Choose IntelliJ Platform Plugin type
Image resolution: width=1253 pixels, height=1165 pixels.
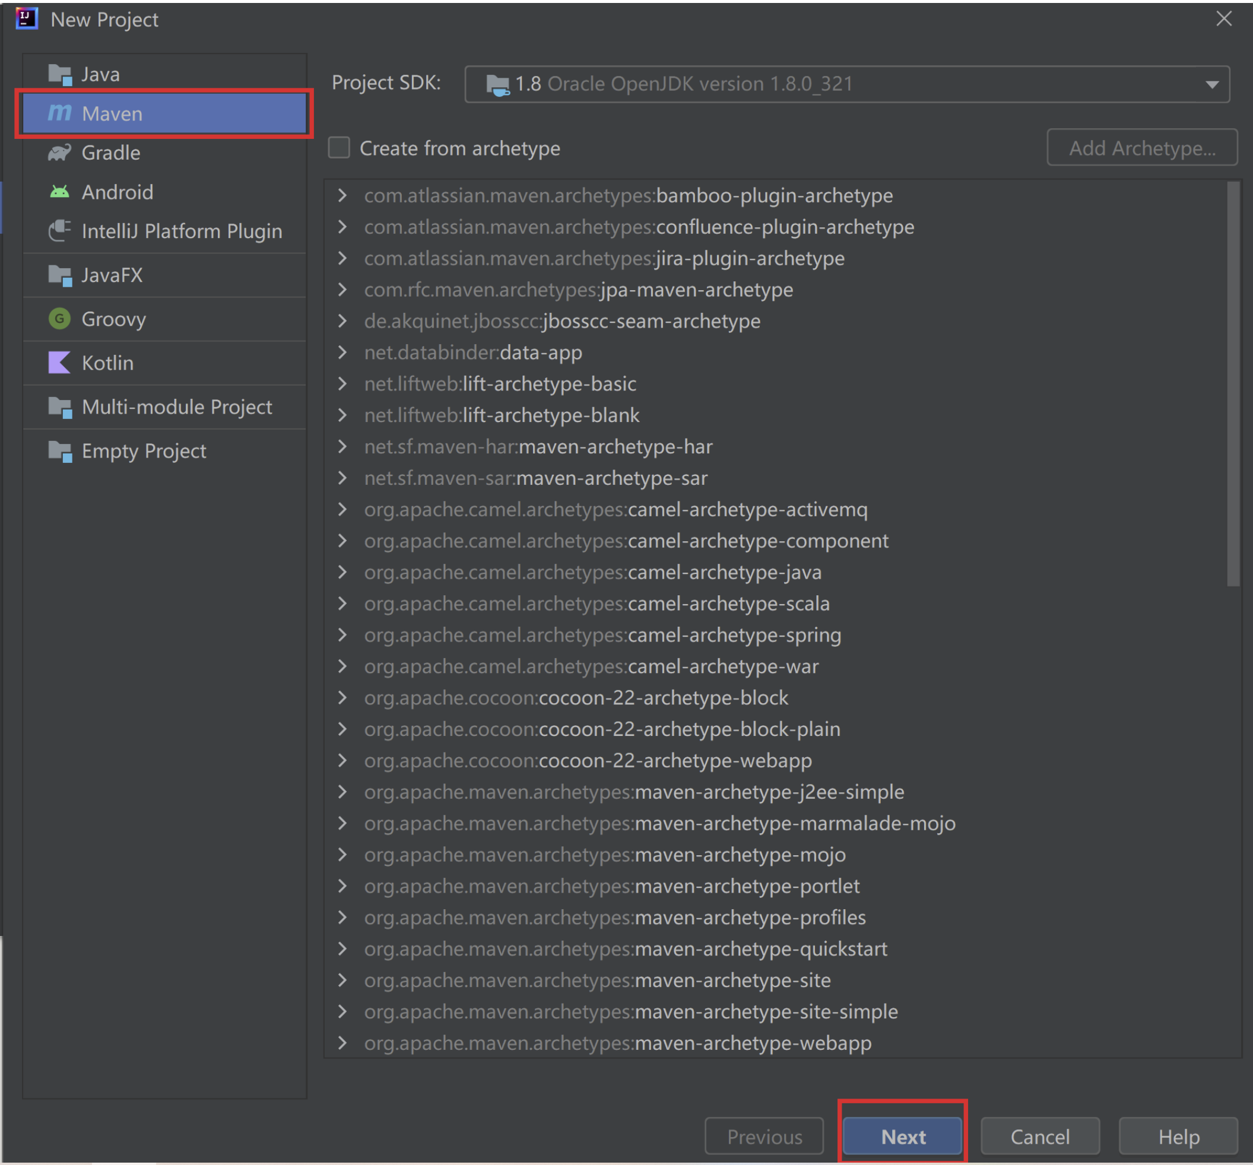[x=164, y=231]
